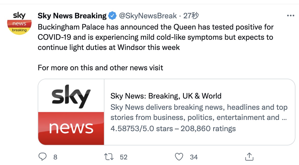Click the like count 34
The image size is (299, 165).
(194, 157)
